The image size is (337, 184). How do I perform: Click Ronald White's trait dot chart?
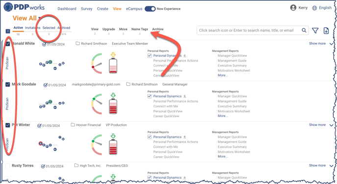[x=51, y=65]
